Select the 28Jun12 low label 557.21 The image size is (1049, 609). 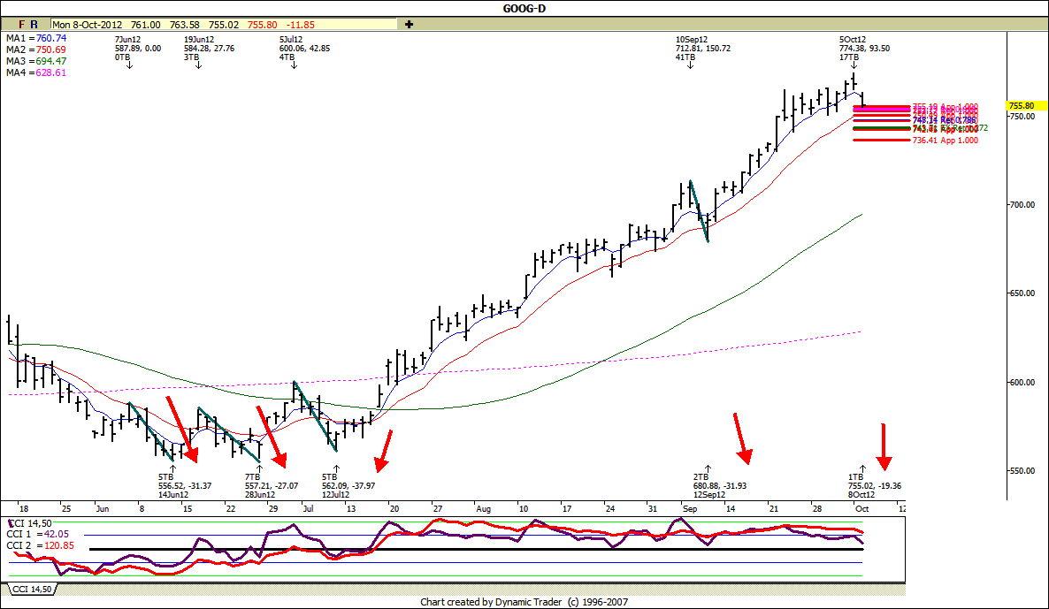[x=271, y=486]
